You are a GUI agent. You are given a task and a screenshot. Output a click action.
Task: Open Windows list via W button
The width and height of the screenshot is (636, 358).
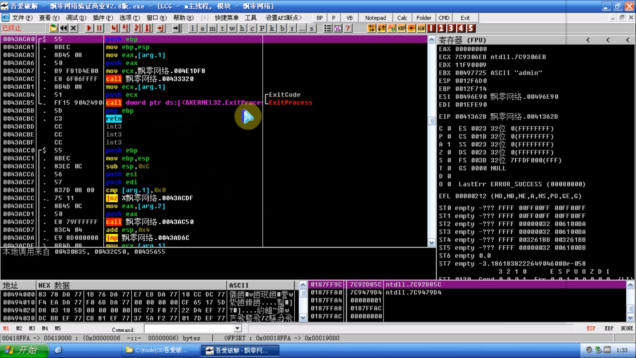coord(232,28)
